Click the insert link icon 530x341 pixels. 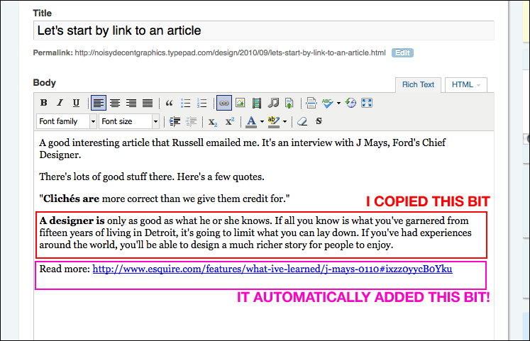224,103
